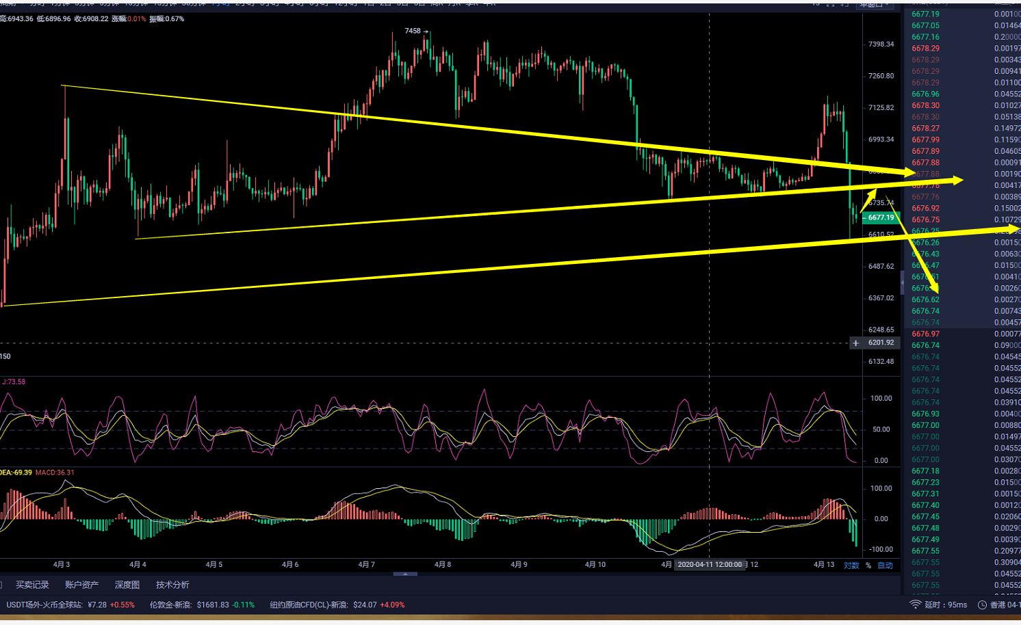Toggle 自动 auto scale
The image size is (1021, 625).
pyautogui.click(x=886, y=566)
